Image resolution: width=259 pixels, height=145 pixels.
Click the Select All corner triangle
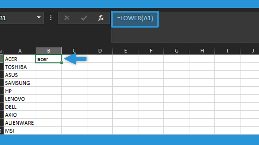point(1,51)
